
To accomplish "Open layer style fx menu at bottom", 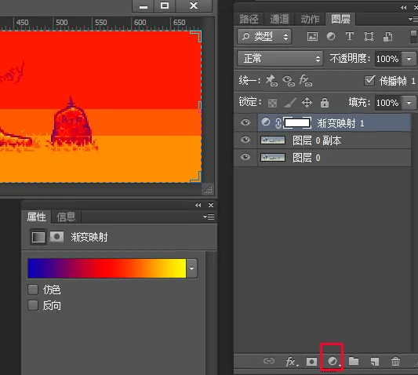I will [x=292, y=362].
